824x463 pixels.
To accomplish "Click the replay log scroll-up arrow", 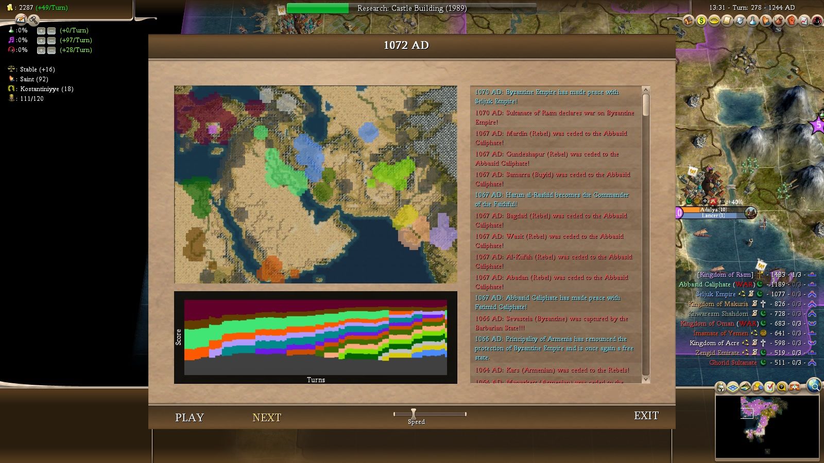I will click(646, 90).
